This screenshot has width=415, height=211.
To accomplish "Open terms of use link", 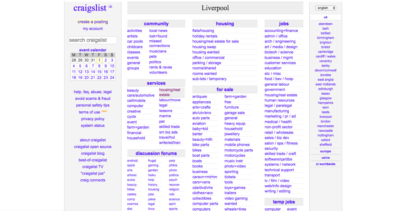I will 89,112.
